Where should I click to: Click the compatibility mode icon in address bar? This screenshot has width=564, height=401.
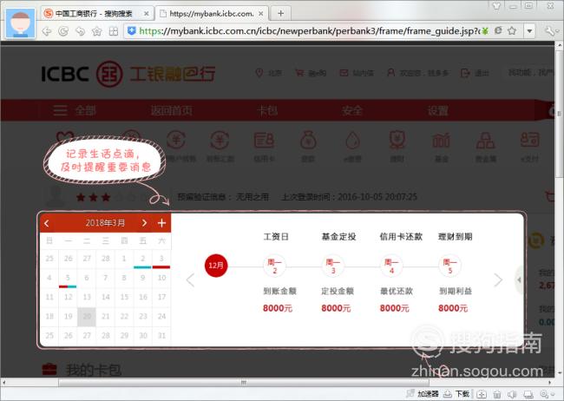point(498,30)
